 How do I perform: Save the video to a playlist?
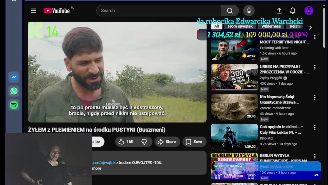tap(194, 142)
